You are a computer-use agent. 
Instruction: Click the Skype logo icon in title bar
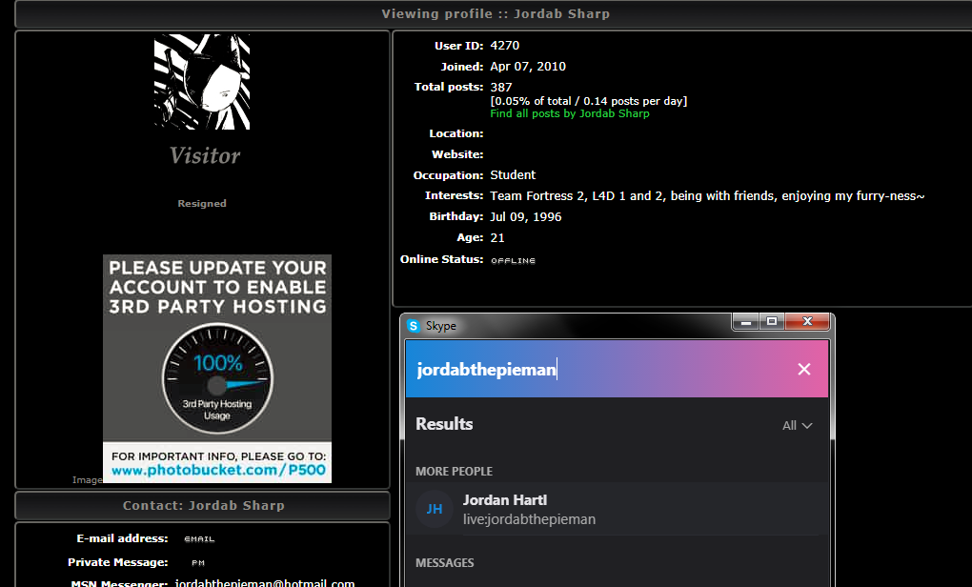tap(414, 325)
